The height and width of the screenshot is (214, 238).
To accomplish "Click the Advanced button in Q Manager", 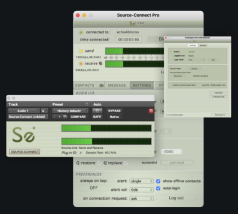I will tap(218, 93).
